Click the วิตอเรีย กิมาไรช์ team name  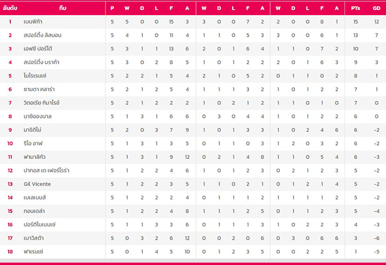pos(42,103)
